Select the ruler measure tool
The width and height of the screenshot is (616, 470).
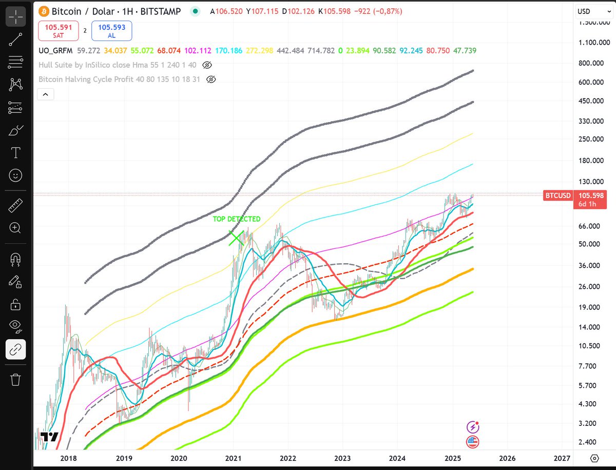point(16,205)
